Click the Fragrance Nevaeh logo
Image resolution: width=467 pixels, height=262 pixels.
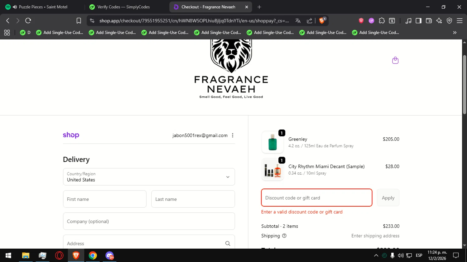pos(231,69)
